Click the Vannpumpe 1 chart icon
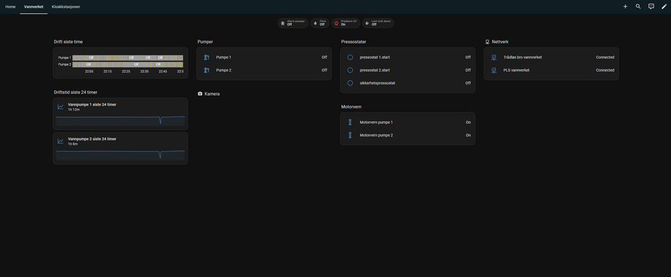 60,106
